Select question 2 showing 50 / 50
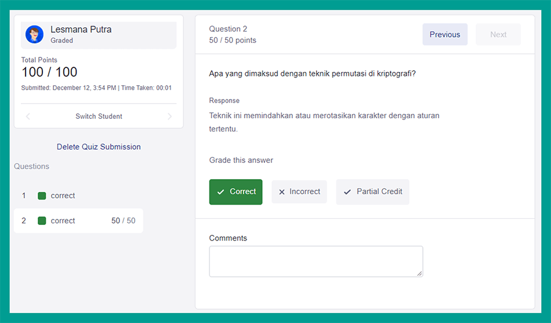 point(78,221)
